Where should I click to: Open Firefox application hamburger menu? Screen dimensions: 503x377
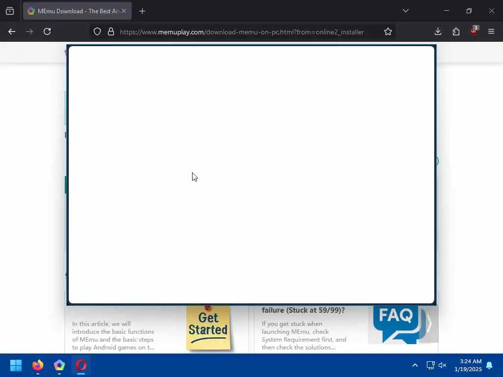tap(491, 31)
